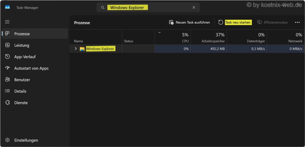The height and width of the screenshot is (147, 305).
Task: Sort by the CPU column header
Action: coord(172,37)
